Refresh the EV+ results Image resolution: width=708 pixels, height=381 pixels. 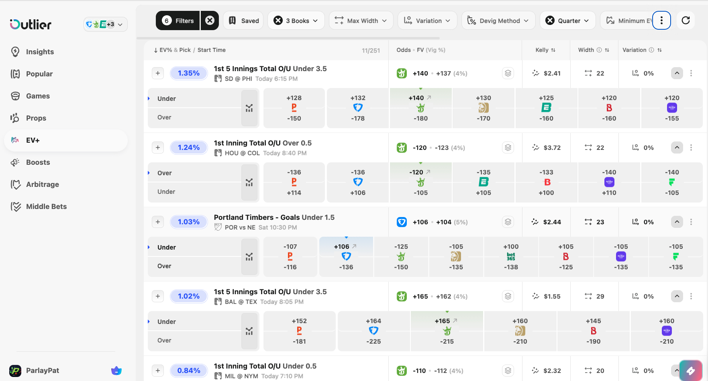pos(686,20)
